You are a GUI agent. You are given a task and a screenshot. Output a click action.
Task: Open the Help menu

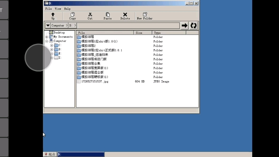click(67, 9)
